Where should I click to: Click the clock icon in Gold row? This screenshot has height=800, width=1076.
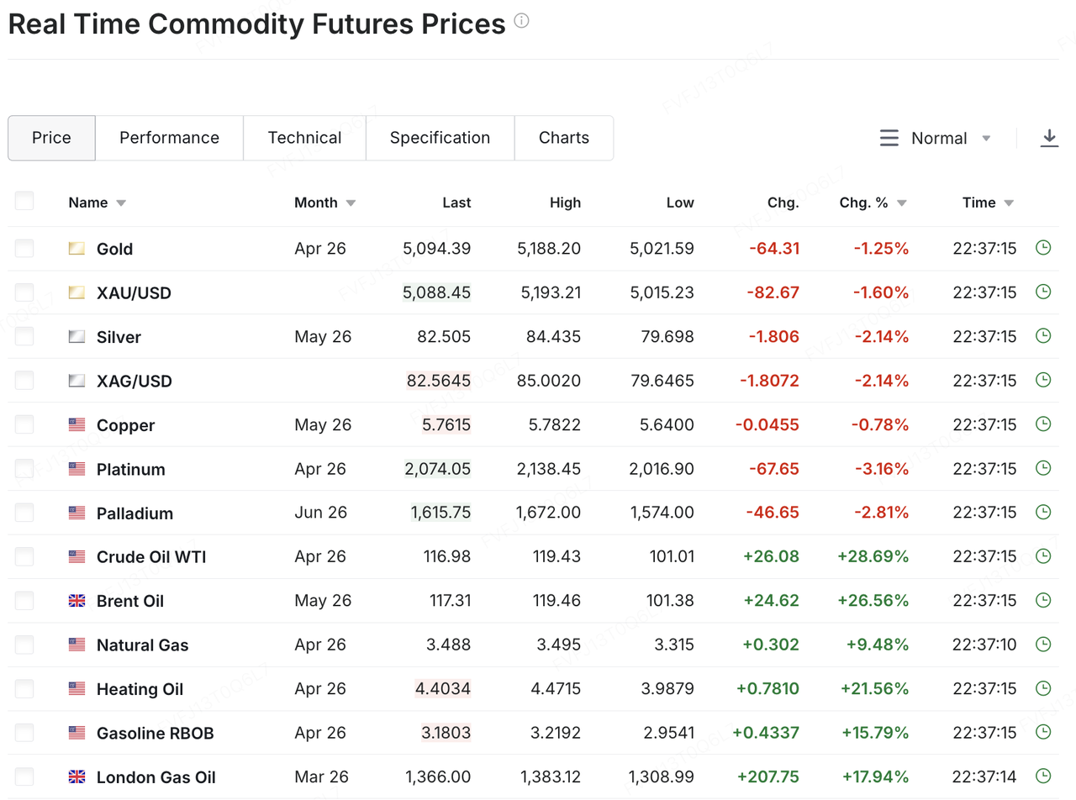[1043, 248]
